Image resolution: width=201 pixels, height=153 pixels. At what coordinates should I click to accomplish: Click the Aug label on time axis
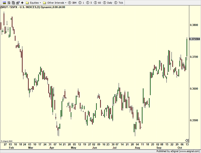click(x=137, y=147)
